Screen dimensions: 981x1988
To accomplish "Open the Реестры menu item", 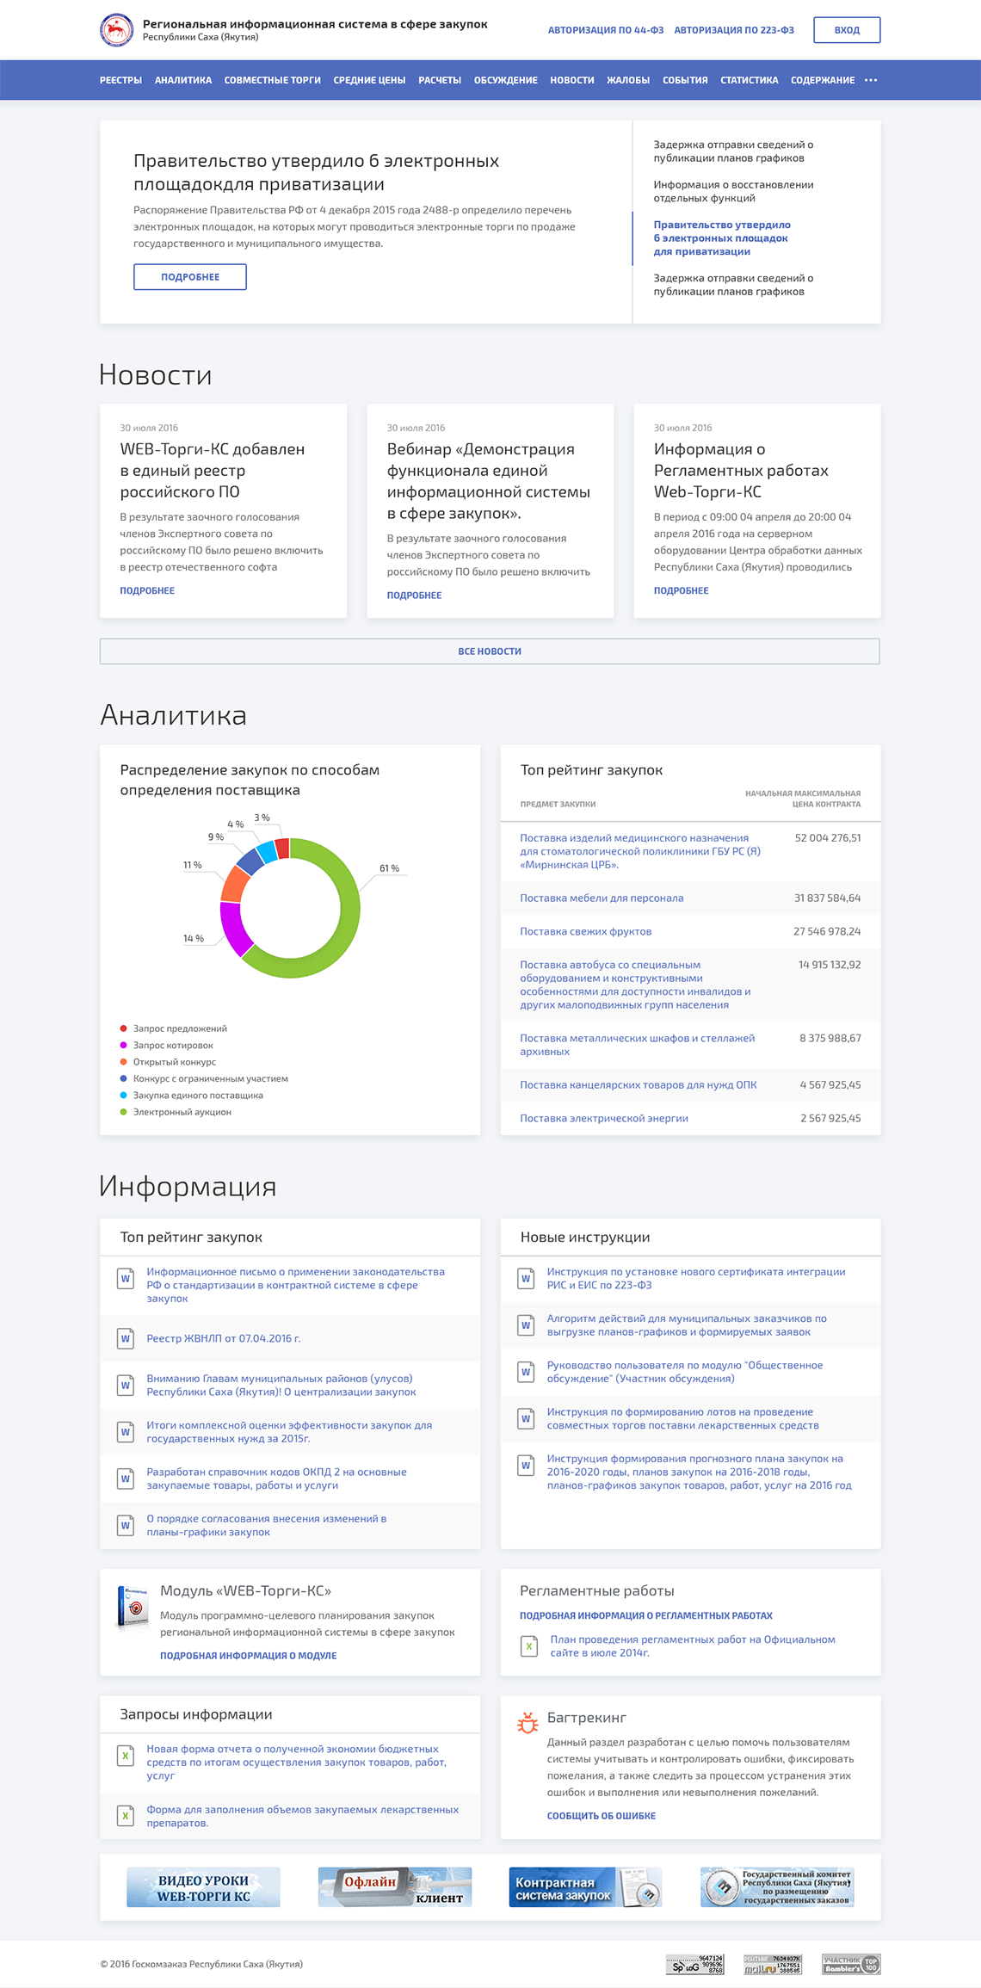I will 120,80.
